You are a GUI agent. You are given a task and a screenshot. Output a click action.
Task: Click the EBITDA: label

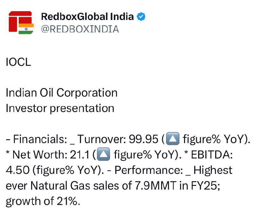(x=212, y=154)
